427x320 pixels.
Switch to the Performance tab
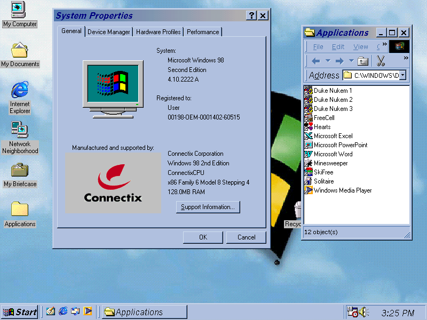(203, 32)
